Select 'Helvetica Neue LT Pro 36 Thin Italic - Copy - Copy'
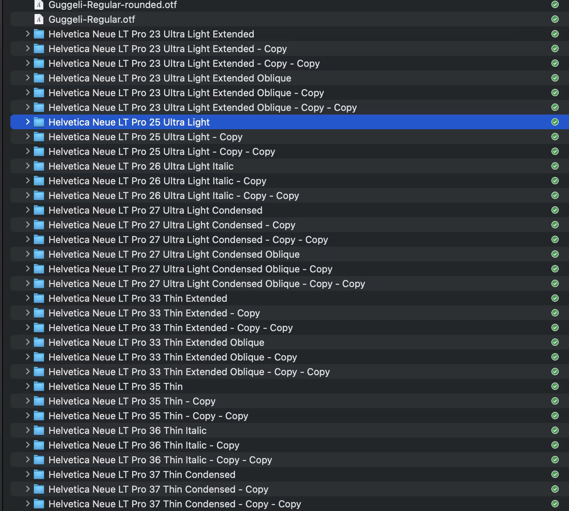Screen dimensions: 569x511 [160, 460]
